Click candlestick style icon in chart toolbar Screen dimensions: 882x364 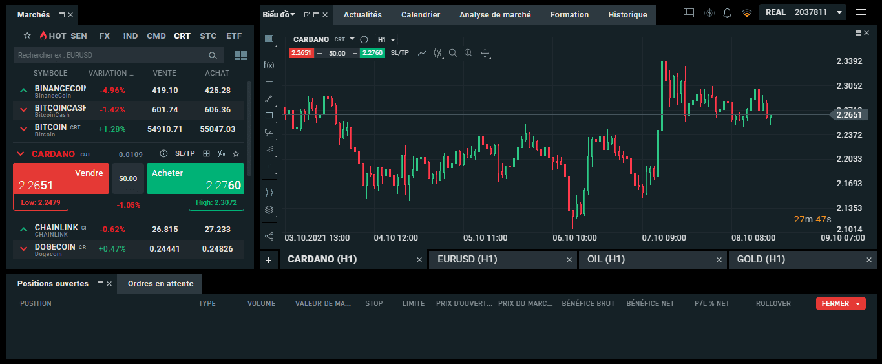(x=438, y=53)
